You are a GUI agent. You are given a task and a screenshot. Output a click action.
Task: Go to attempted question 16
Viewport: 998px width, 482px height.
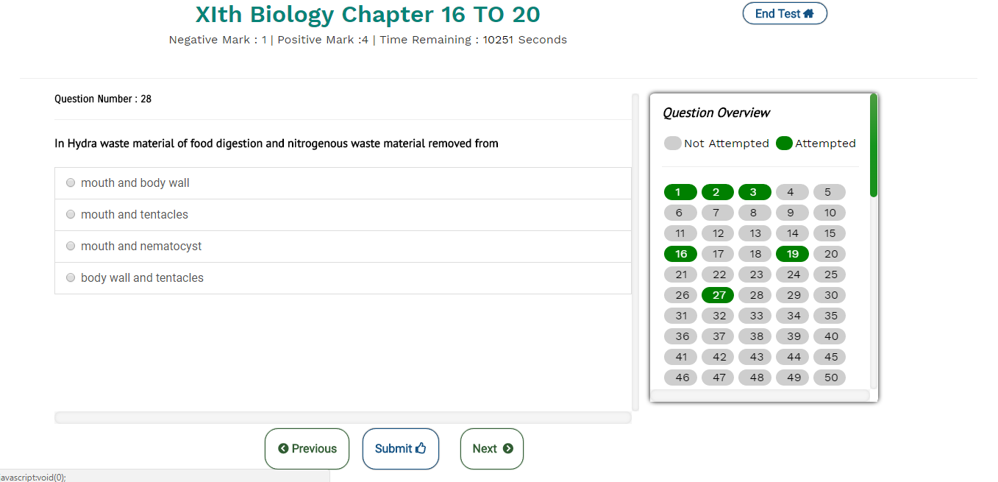[x=680, y=254]
